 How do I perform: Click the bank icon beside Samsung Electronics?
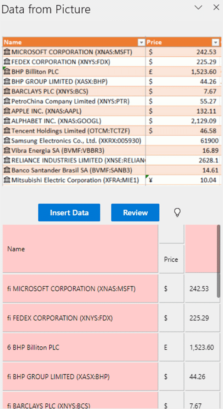click(x=7, y=141)
